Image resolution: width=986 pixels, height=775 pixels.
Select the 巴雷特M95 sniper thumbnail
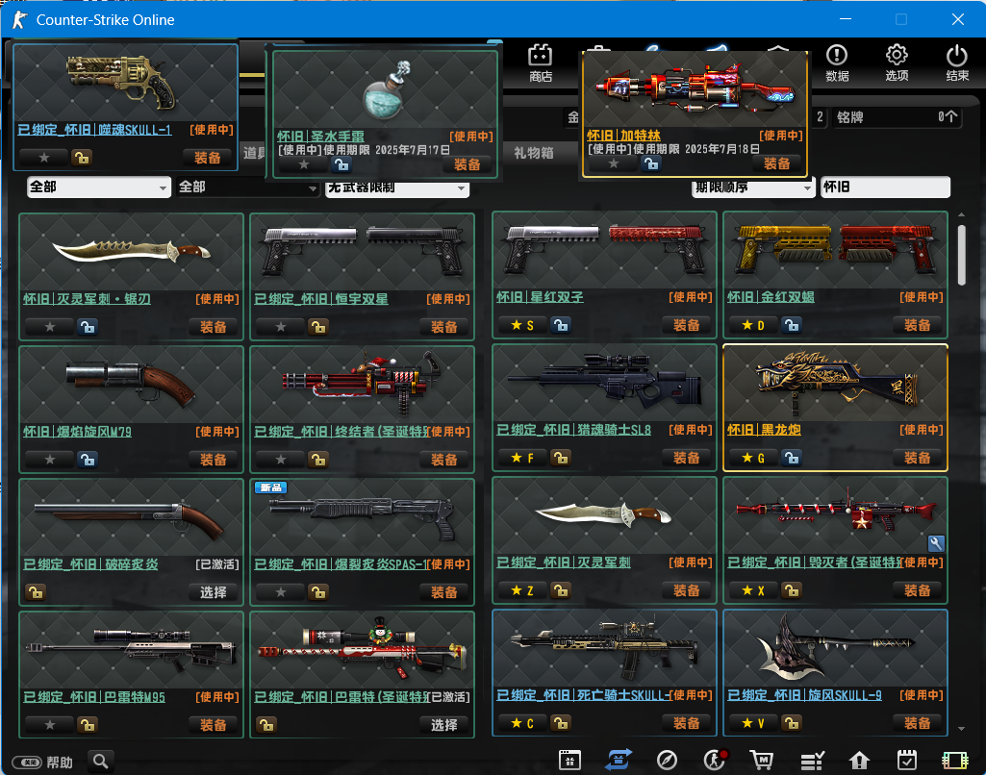pyautogui.click(x=131, y=649)
